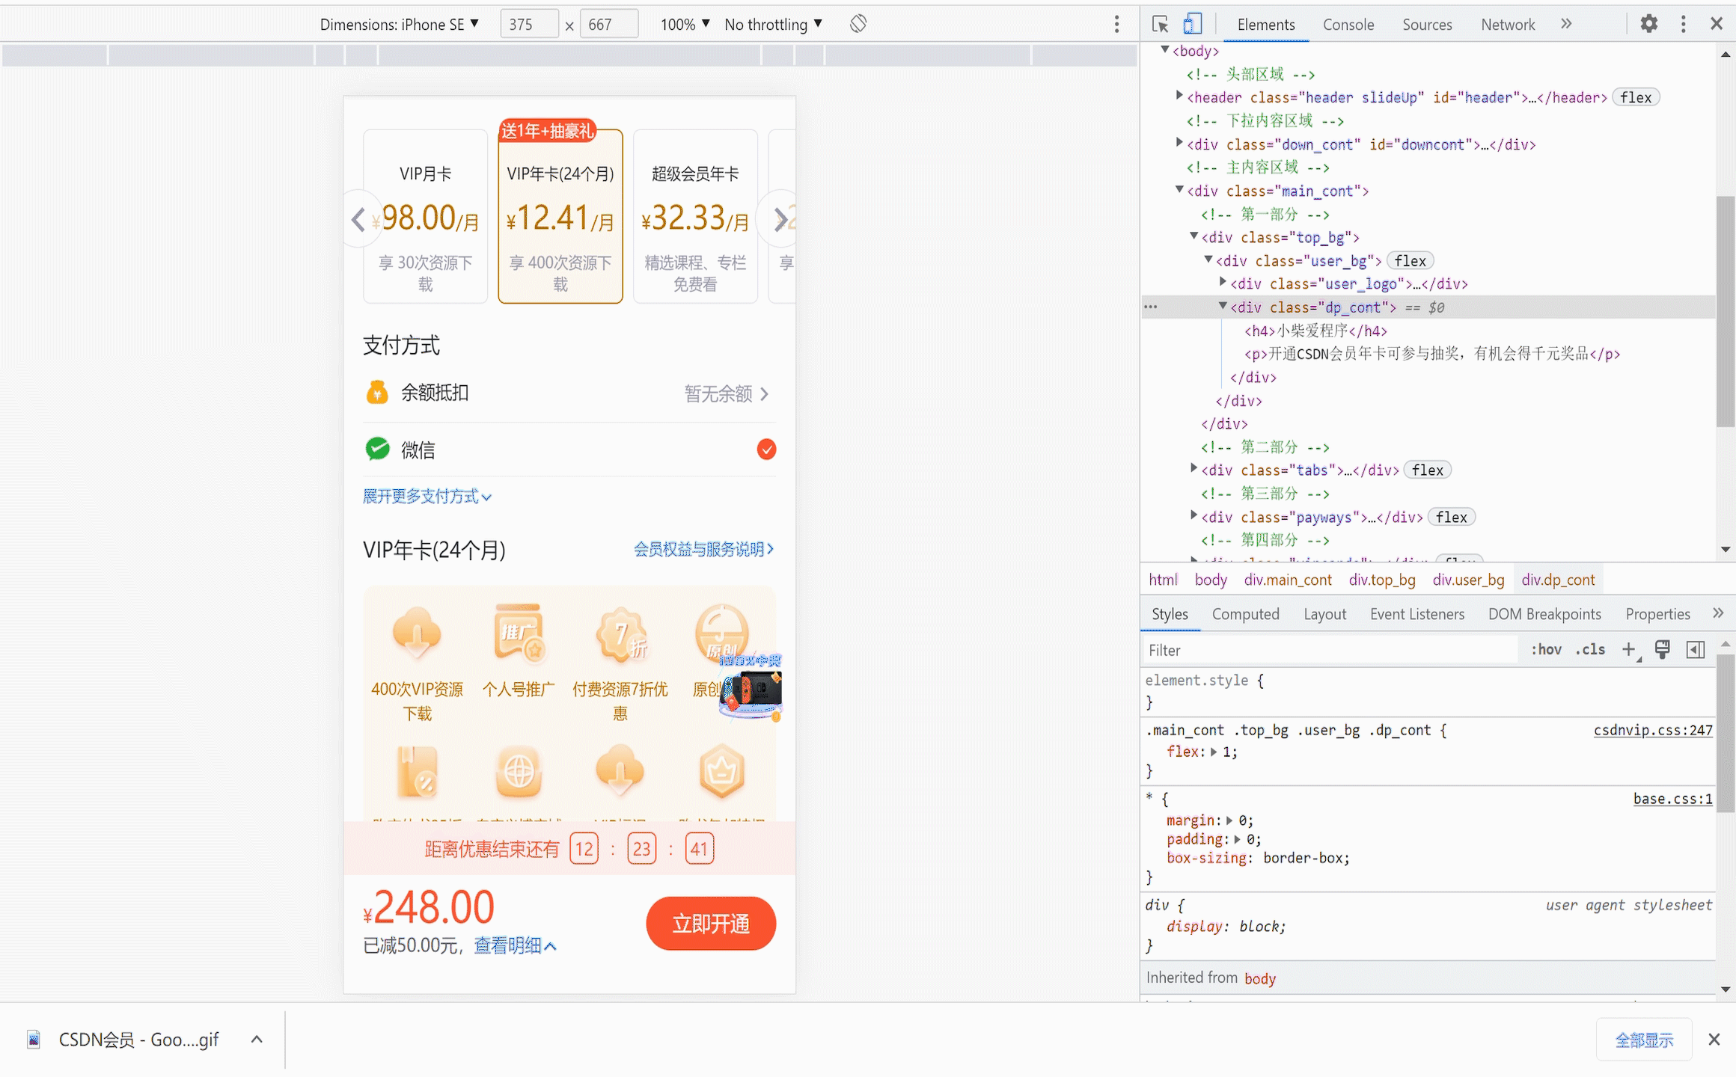
Task: Click the 400次VIP资源下载 benefit icon
Action: pos(417,633)
